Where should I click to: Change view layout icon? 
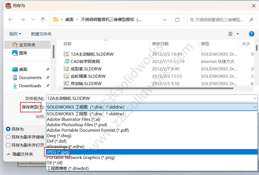pos(230,34)
